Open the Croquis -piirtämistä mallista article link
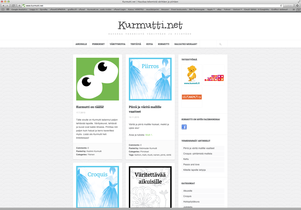 point(198,154)
